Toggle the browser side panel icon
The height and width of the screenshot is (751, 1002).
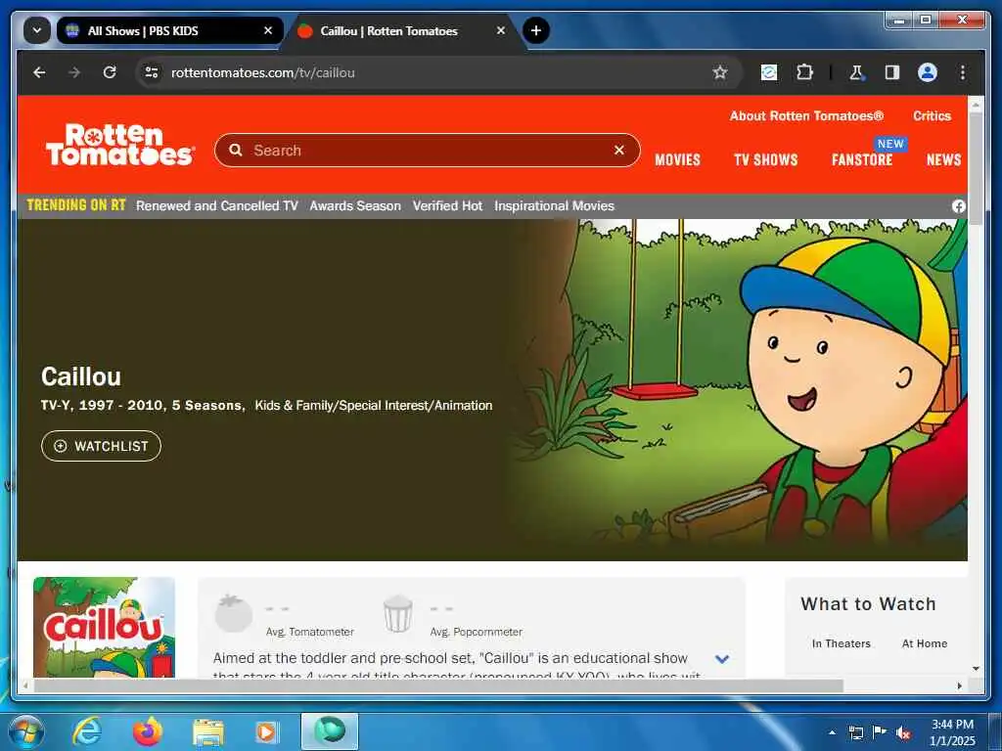tap(892, 72)
